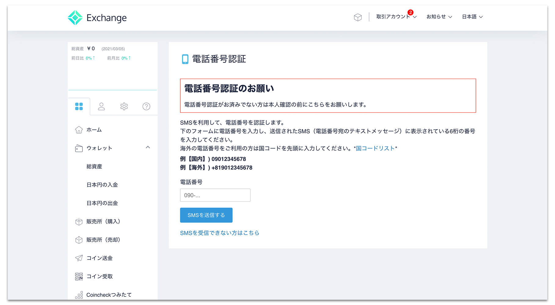555x305 pixels.
Task: Open 販売所（購入） via its cube icon
Action: (79, 221)
